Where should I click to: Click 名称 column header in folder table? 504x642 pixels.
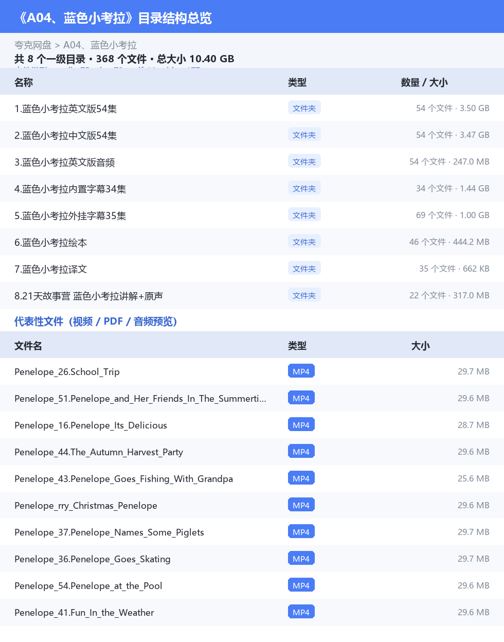[24, 82]
